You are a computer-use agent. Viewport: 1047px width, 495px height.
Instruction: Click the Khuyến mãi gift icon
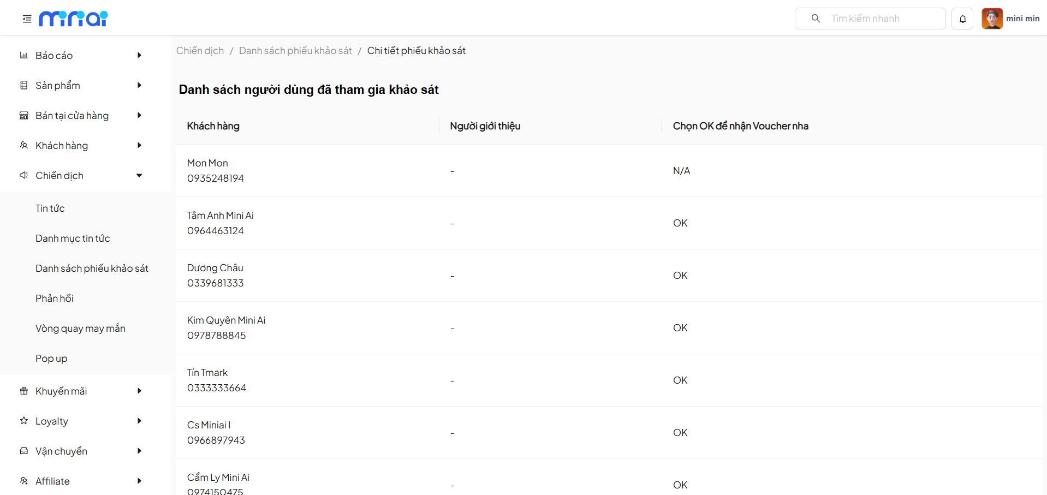coord(24,391)
